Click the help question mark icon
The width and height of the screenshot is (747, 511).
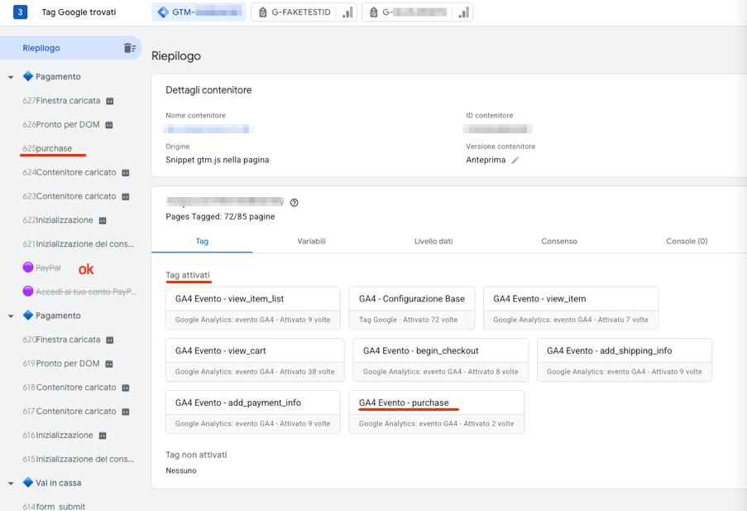294,202
